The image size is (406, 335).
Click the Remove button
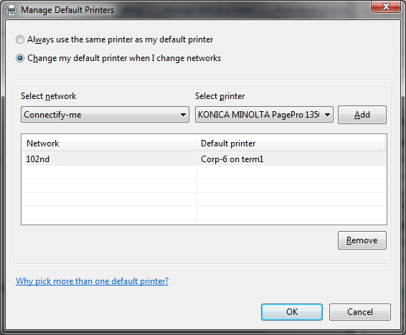click(x=362, y=240)
